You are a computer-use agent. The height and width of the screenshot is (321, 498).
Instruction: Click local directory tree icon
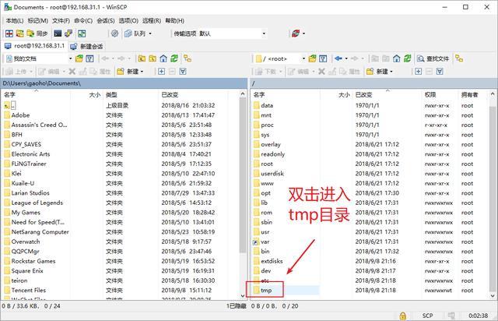[188, 58]
